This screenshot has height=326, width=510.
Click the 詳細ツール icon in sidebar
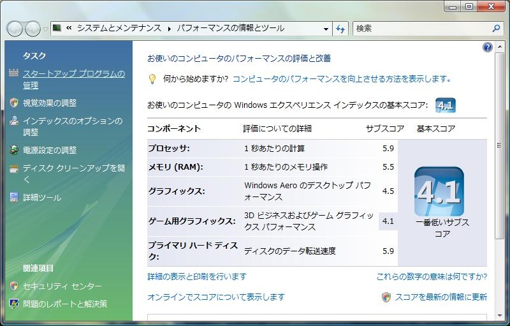coord(13,197)
